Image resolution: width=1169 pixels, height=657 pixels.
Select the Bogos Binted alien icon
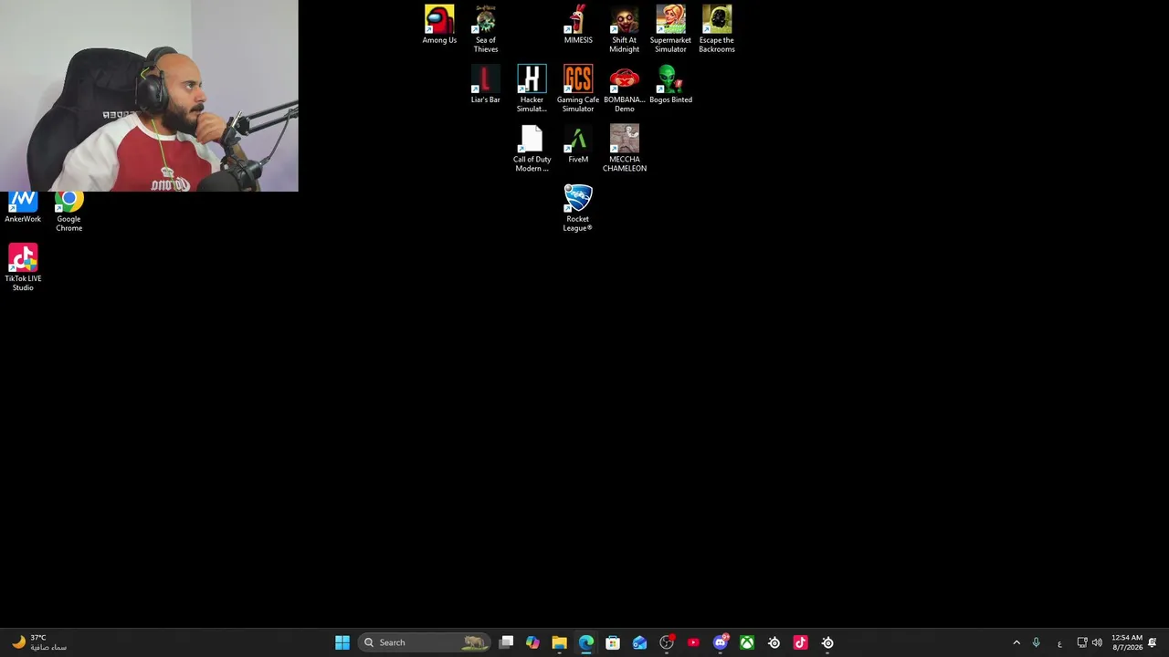[670, 84]
